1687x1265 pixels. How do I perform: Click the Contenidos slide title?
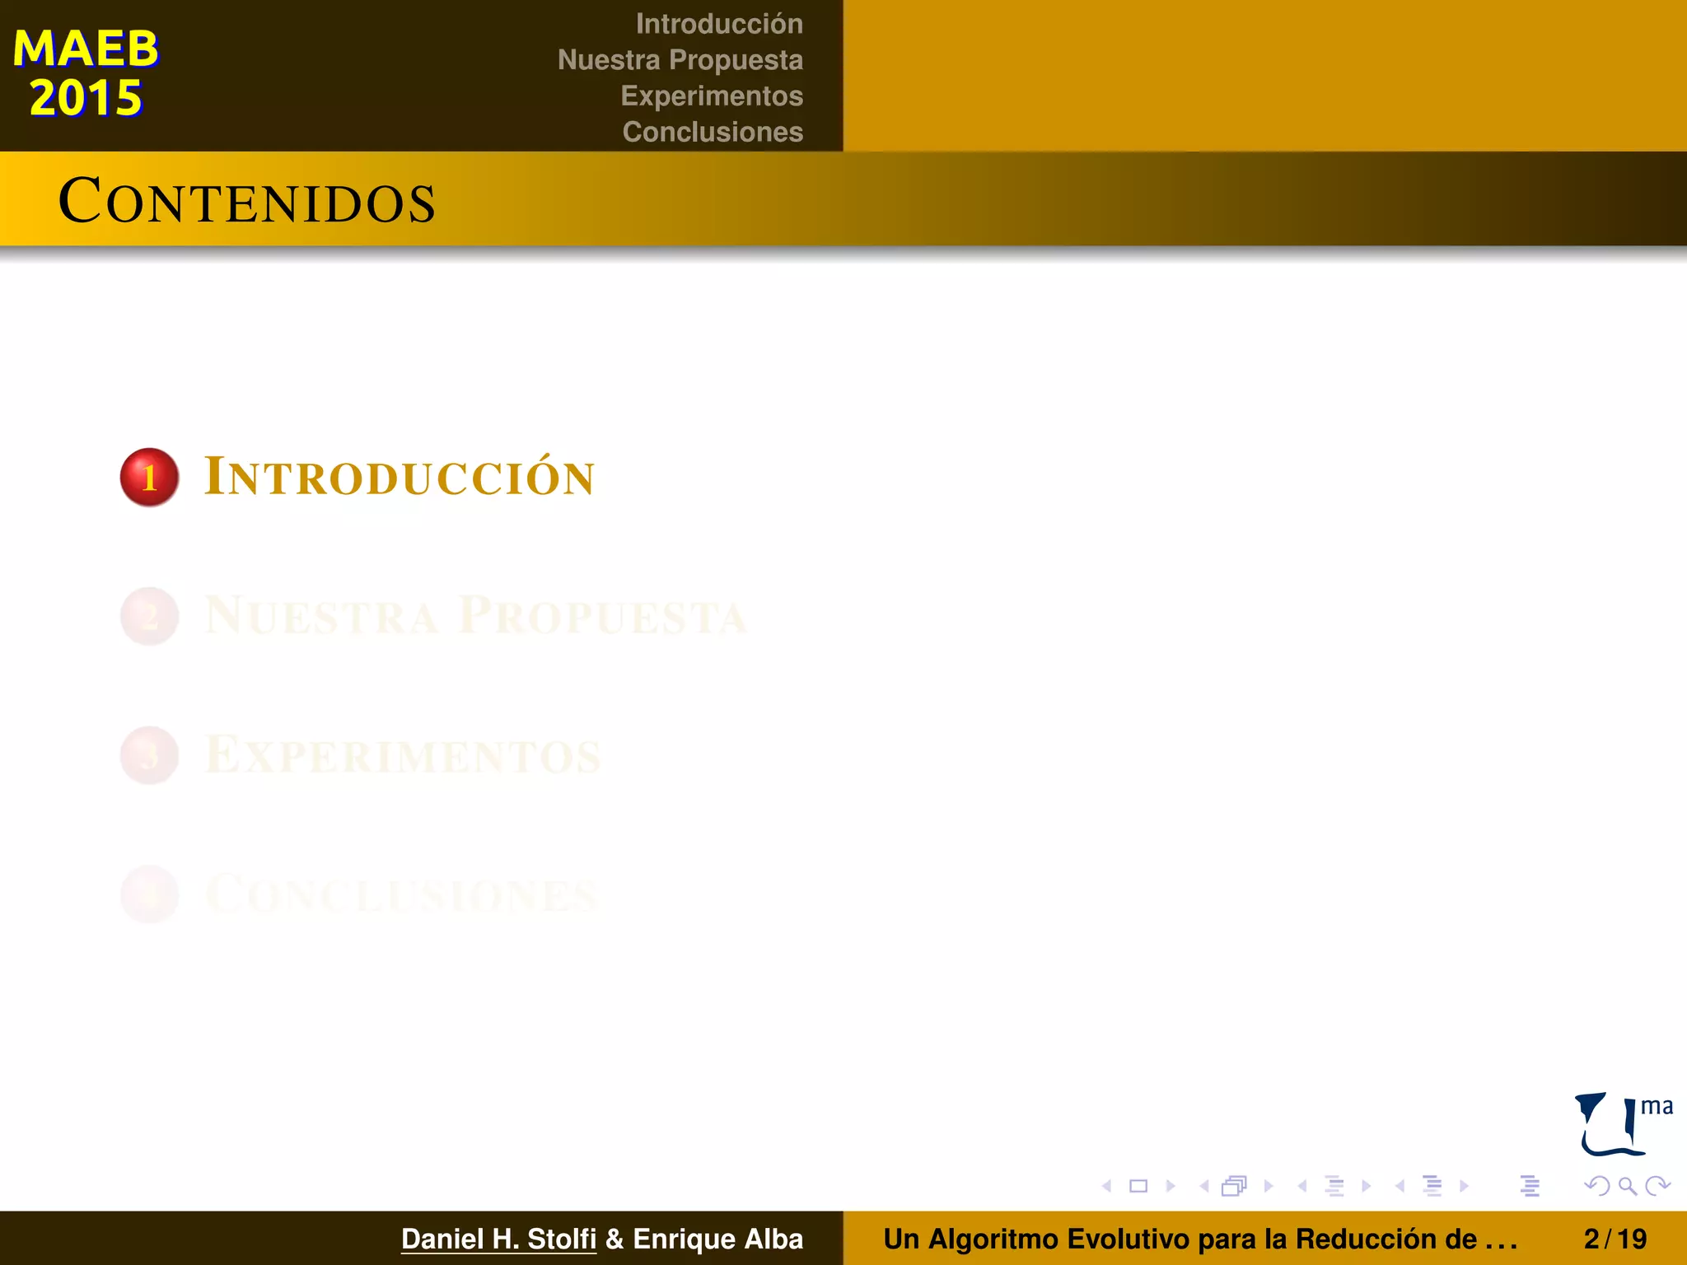[x=246, y=201]
